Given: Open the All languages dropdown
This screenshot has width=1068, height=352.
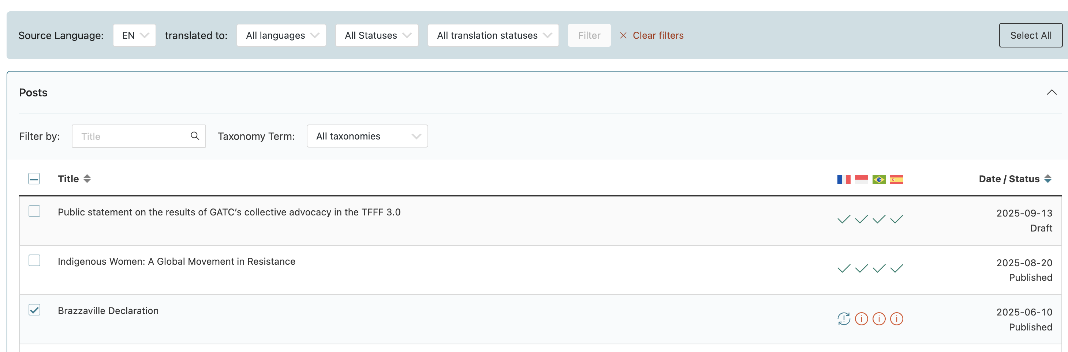Looking at the screenshot, I should pyautogui.click(x=281, y=35).
